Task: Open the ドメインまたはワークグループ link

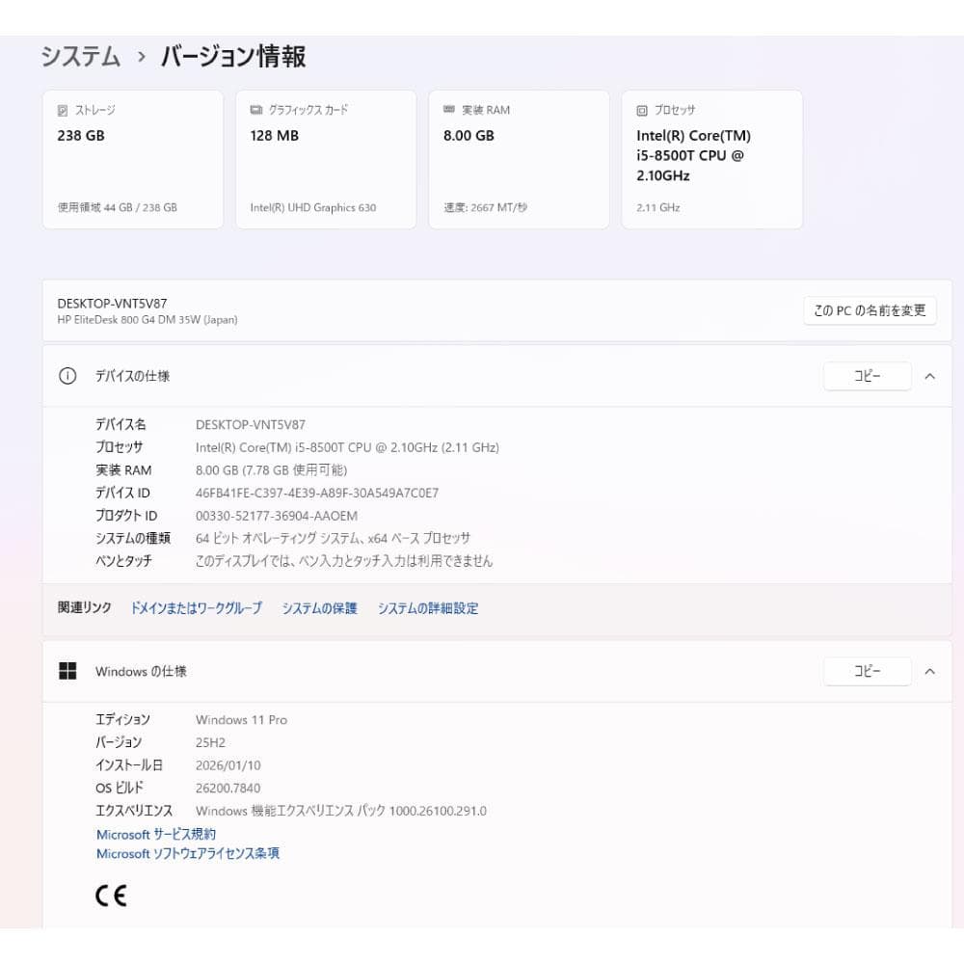Action: click(x=197, y=608)
